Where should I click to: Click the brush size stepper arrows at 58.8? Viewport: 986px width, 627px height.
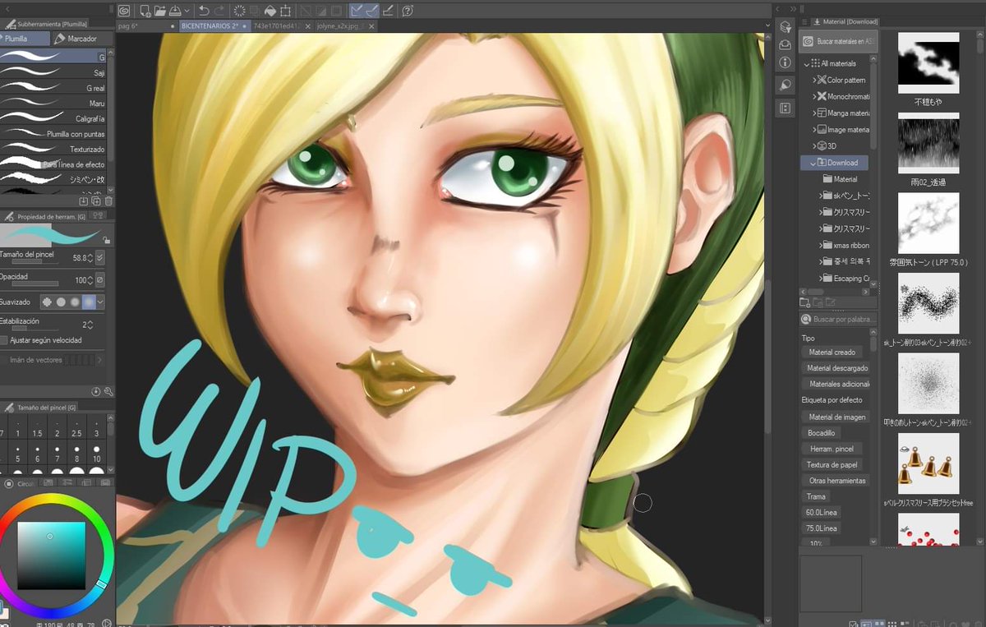(x=91, y=257)
